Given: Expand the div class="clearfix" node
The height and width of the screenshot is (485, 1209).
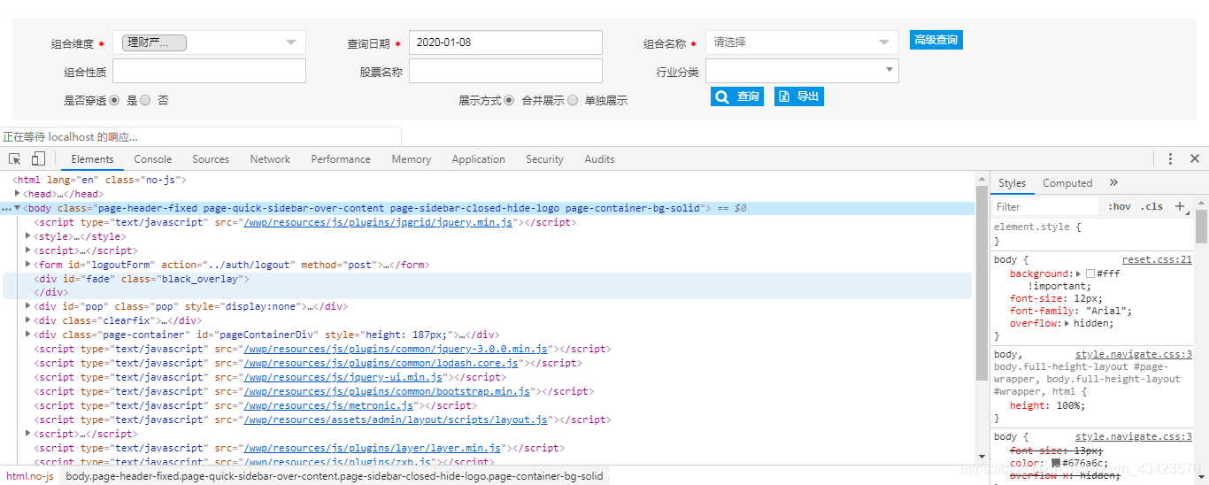Looking at the screenshot, I should pos(28,320).
